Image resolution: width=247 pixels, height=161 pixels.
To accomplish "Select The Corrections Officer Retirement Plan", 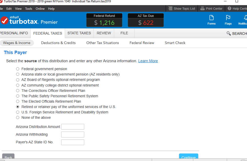I will [18, 91].
